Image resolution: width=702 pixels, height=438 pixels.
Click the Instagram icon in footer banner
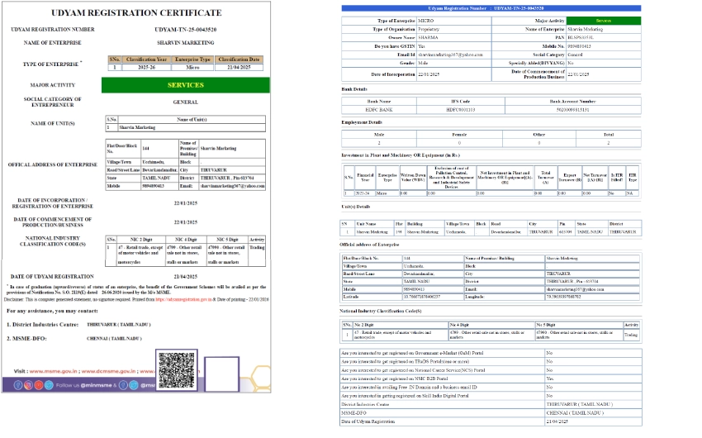28,385
